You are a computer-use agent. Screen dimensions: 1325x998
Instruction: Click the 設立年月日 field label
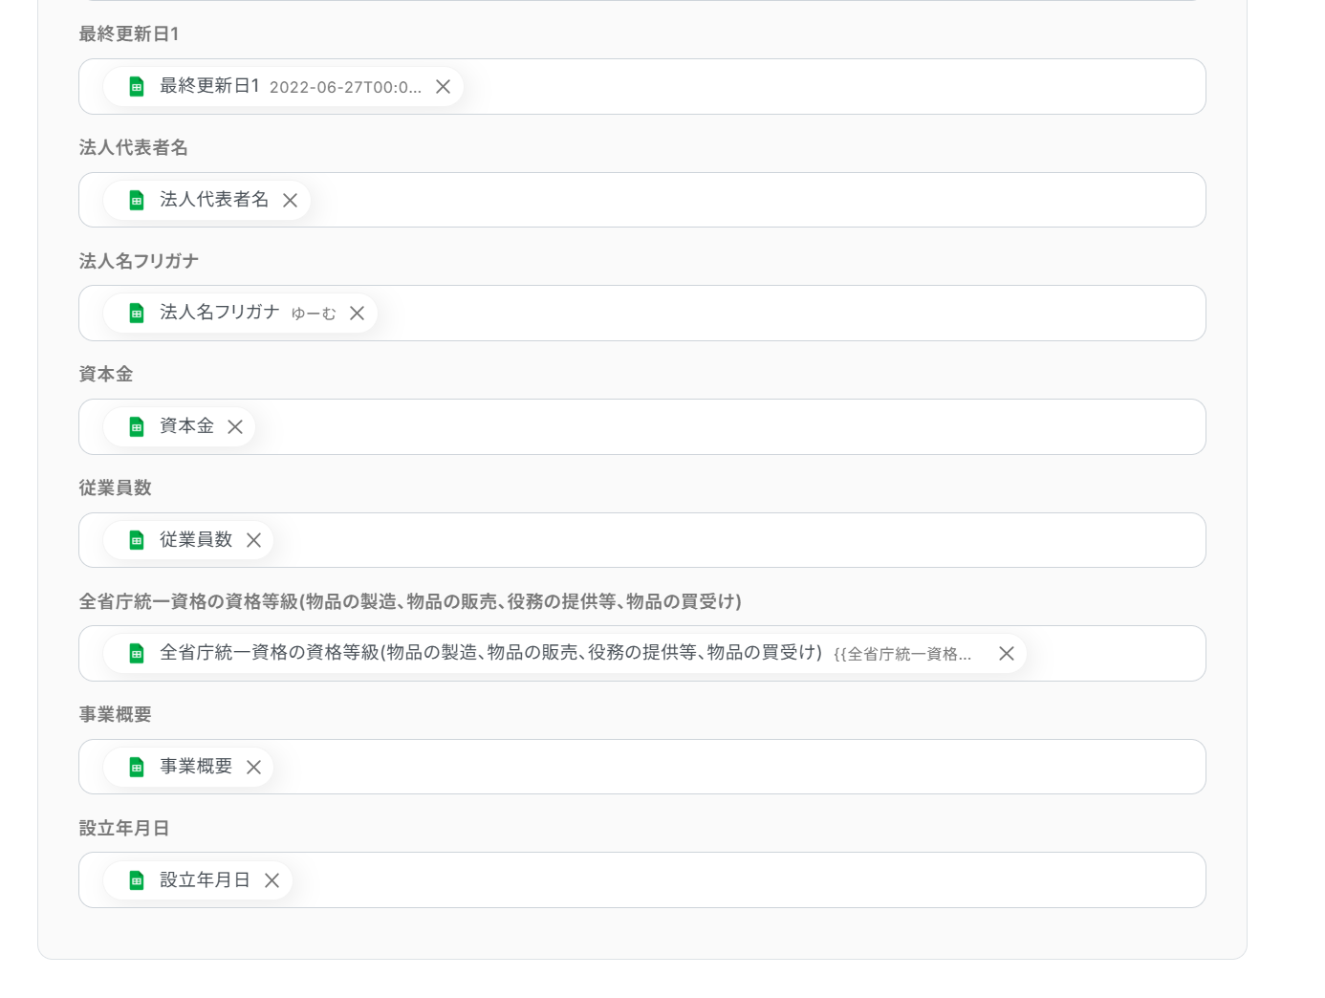coord(124,829)
